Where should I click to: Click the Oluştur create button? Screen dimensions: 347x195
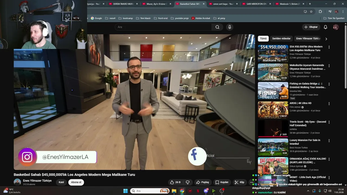click(x=311, y=27)
